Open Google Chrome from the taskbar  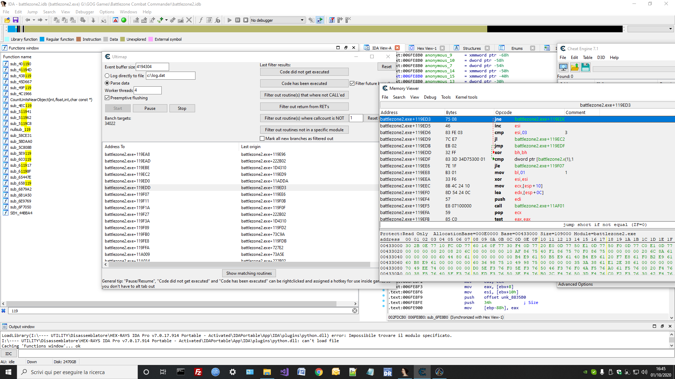(319, 372)
